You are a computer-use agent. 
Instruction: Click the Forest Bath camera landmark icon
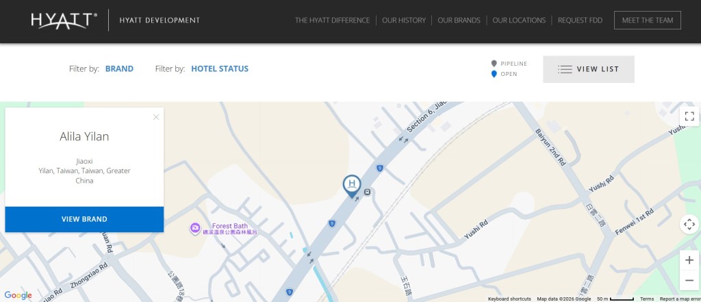click(x=195, y=227)
